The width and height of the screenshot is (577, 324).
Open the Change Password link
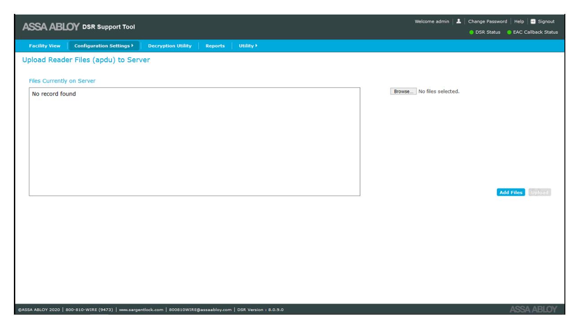tap(489, 22)
